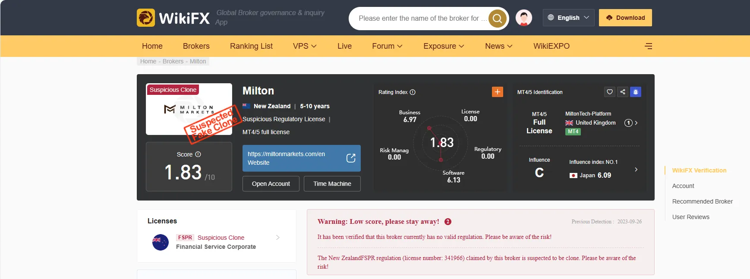The image size is (750, 279).
Task: Click the globe language icon
Action: [551, 18]
